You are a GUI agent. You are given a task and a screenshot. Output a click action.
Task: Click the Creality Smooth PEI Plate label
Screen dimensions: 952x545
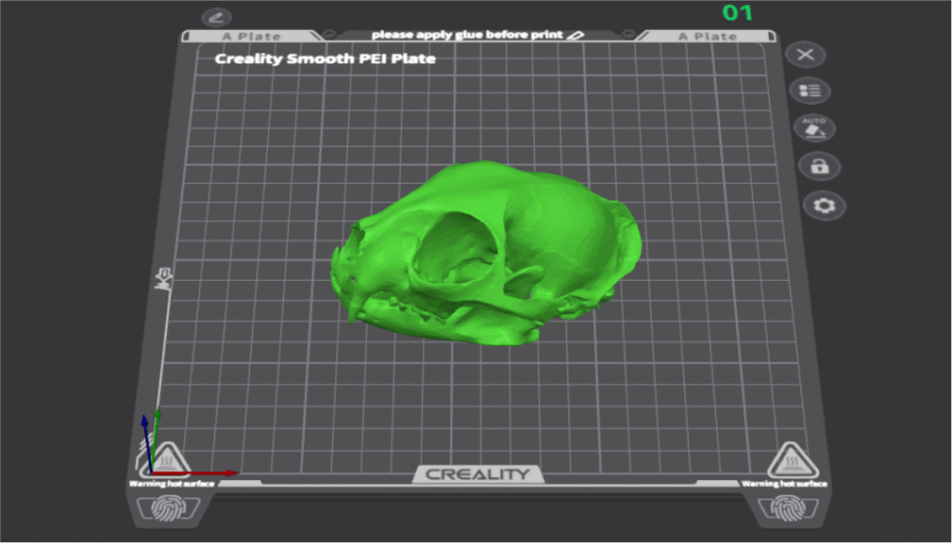(x=324, y=59)
